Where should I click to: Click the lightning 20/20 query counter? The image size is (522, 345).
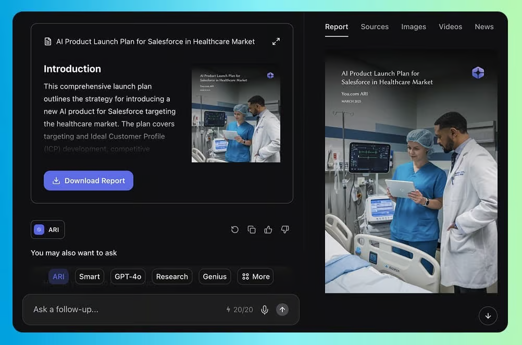point(240,310)
